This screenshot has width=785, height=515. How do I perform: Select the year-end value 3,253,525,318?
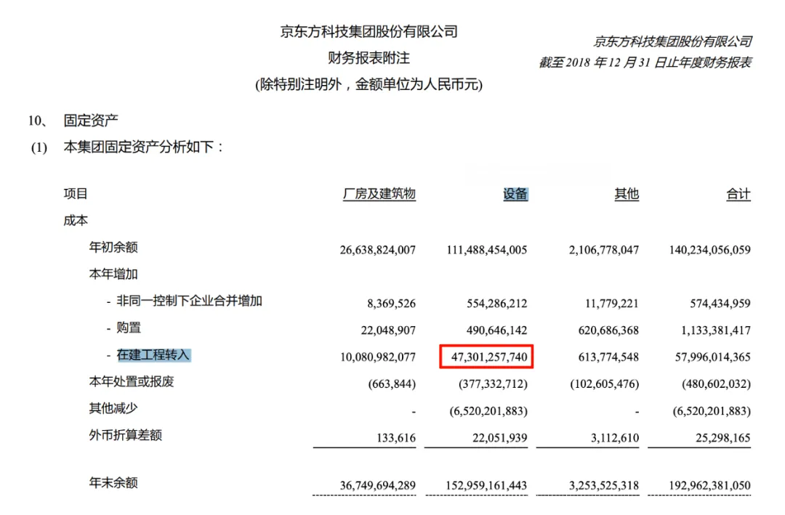click(604, 485)
